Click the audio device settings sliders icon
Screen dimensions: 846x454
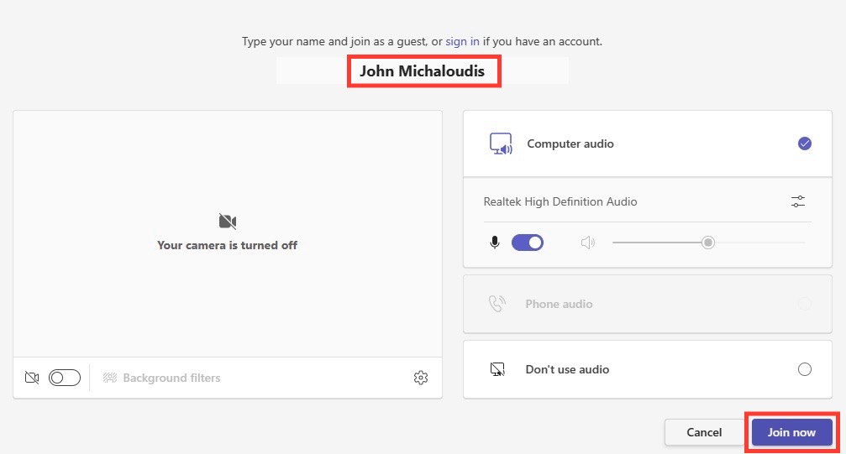click(798, 201)
